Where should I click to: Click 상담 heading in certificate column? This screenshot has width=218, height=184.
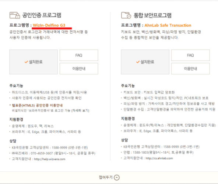(13, 141)
